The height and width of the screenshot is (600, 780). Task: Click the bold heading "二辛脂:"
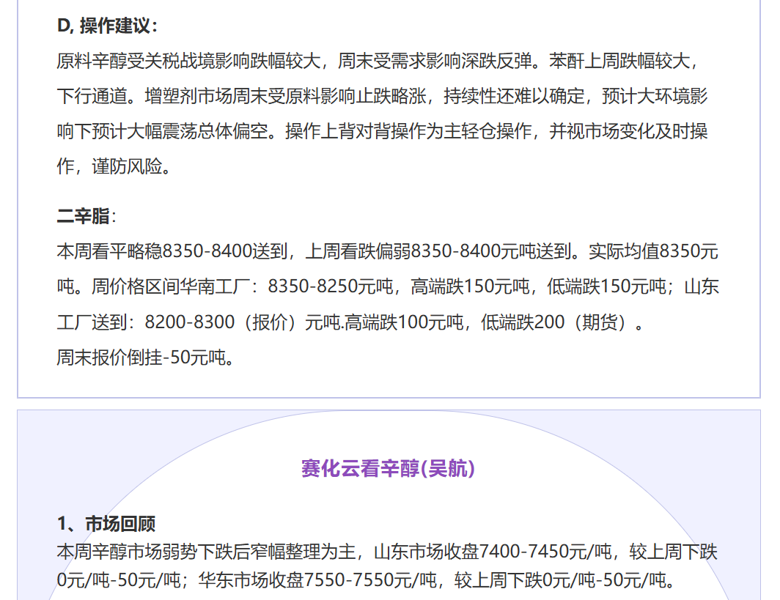pos(87,216)
